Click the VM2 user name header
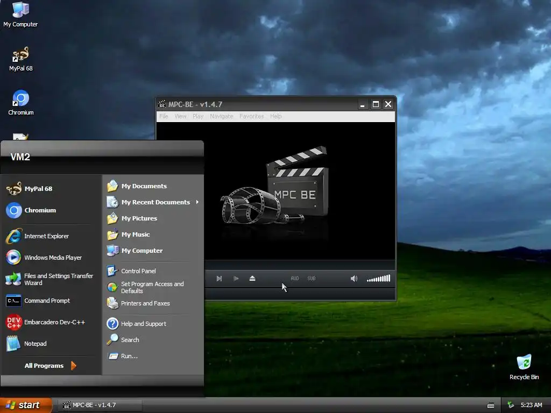This screenshot has width=551, height=413. pyautogui.click(x=20, y=157)
